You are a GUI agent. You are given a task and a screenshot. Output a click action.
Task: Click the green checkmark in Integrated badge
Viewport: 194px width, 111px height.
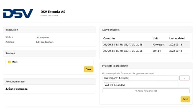[x=38, y=37]
